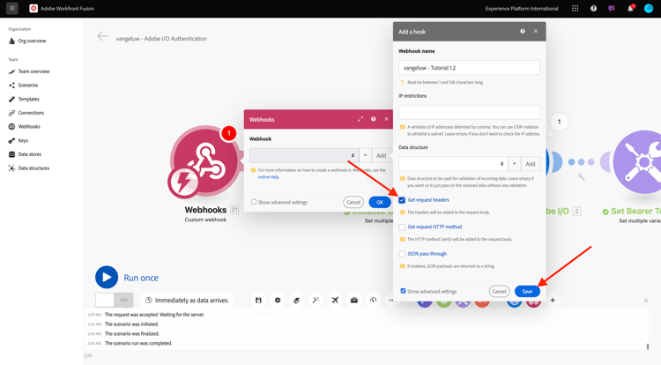Click the Webhooks module on canvas

click(205, 161)
